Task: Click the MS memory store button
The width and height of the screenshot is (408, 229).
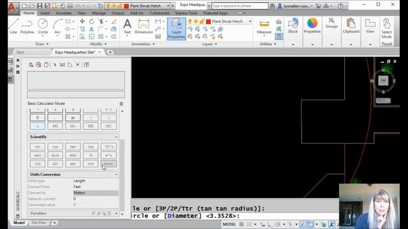Action: (55, 126)
